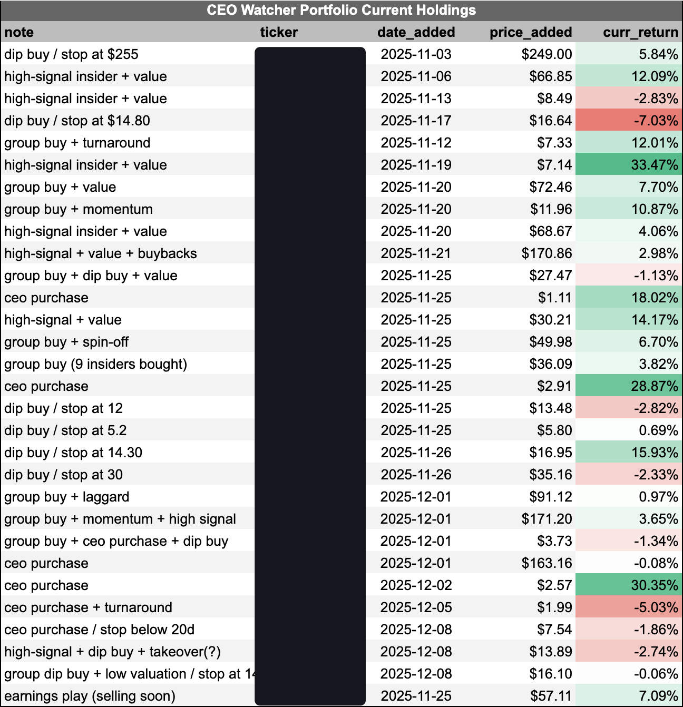The image size is (683, 707).
Task: Click the 28.87% return cell
Action: 629,386
